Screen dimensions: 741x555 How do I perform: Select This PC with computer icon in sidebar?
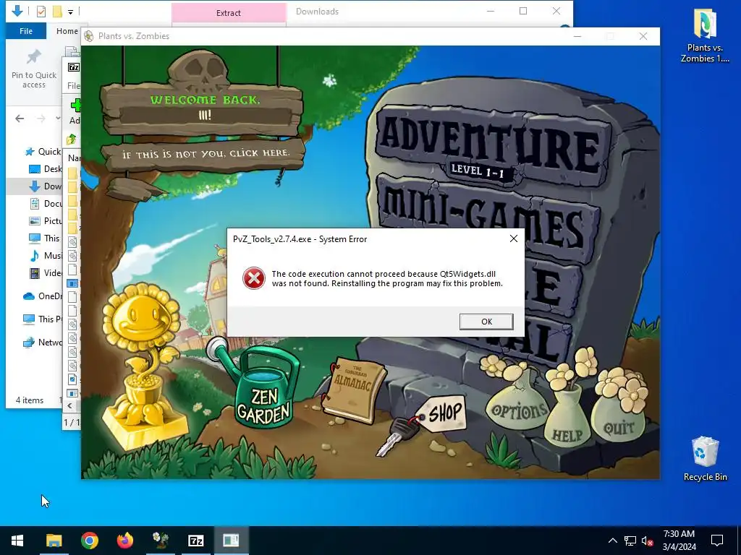click(x=43, y=319)
